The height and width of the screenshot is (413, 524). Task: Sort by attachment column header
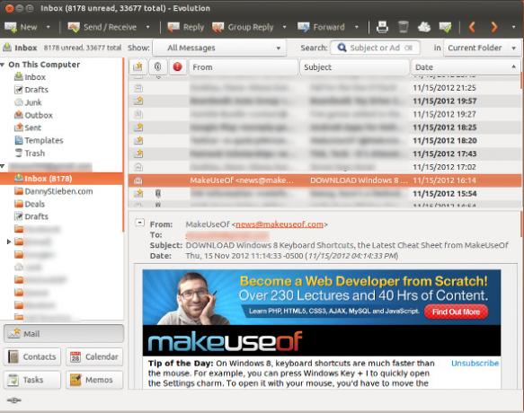pos(157,67)
